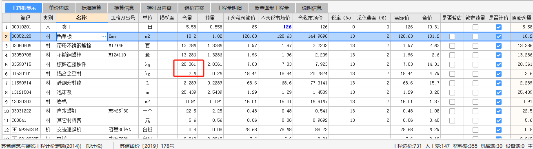
Task: Uncheck 是否计价 for 岩棉 row
Action: click(498, 101)
